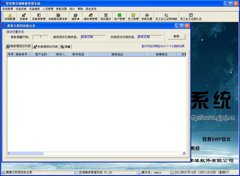Open the 设备维修 menu
This screenshot has width=240, height=176.
(34, 9)
